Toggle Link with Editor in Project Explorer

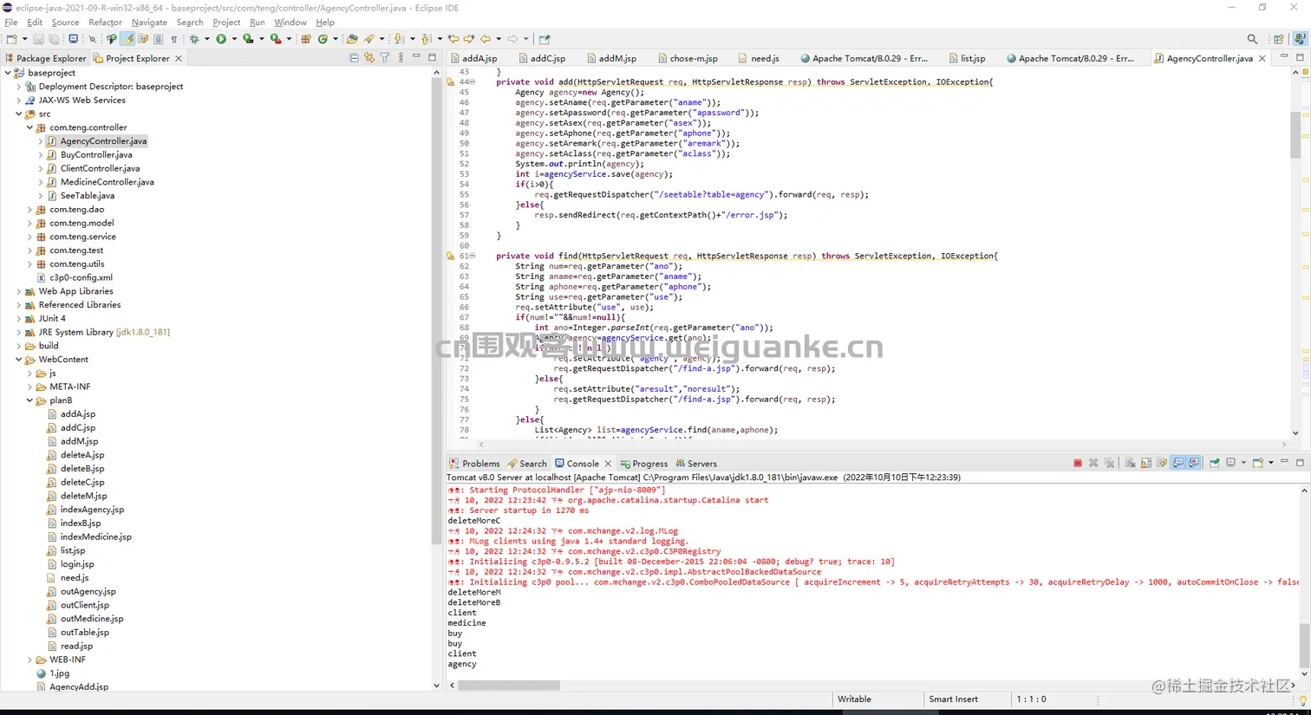[x=369, y=58]
